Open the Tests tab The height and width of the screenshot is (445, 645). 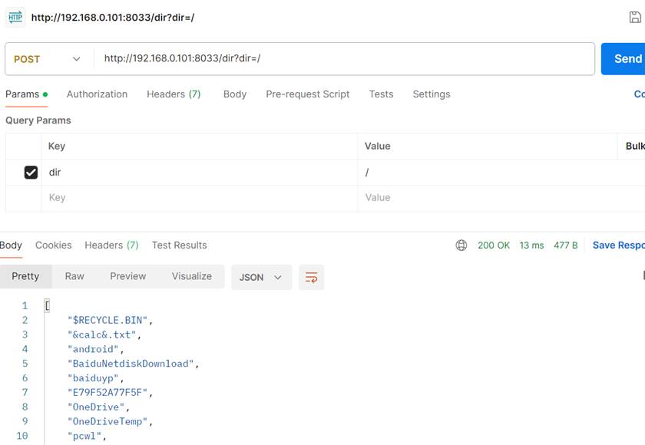click(x=381, y=94)
